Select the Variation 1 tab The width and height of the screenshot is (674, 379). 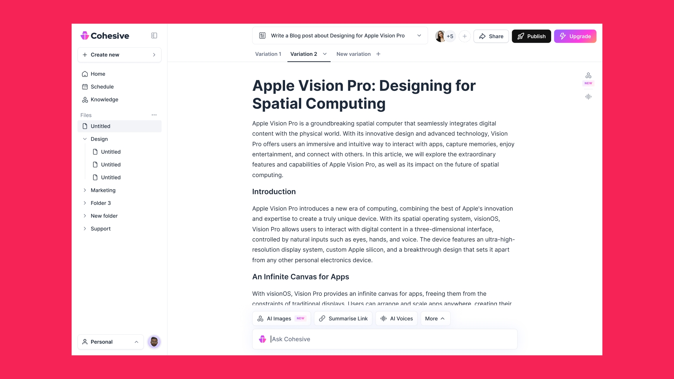(268, 54)
